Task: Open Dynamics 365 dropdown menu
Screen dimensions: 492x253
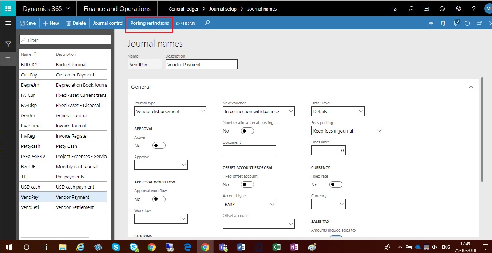Action: [47, 8]
